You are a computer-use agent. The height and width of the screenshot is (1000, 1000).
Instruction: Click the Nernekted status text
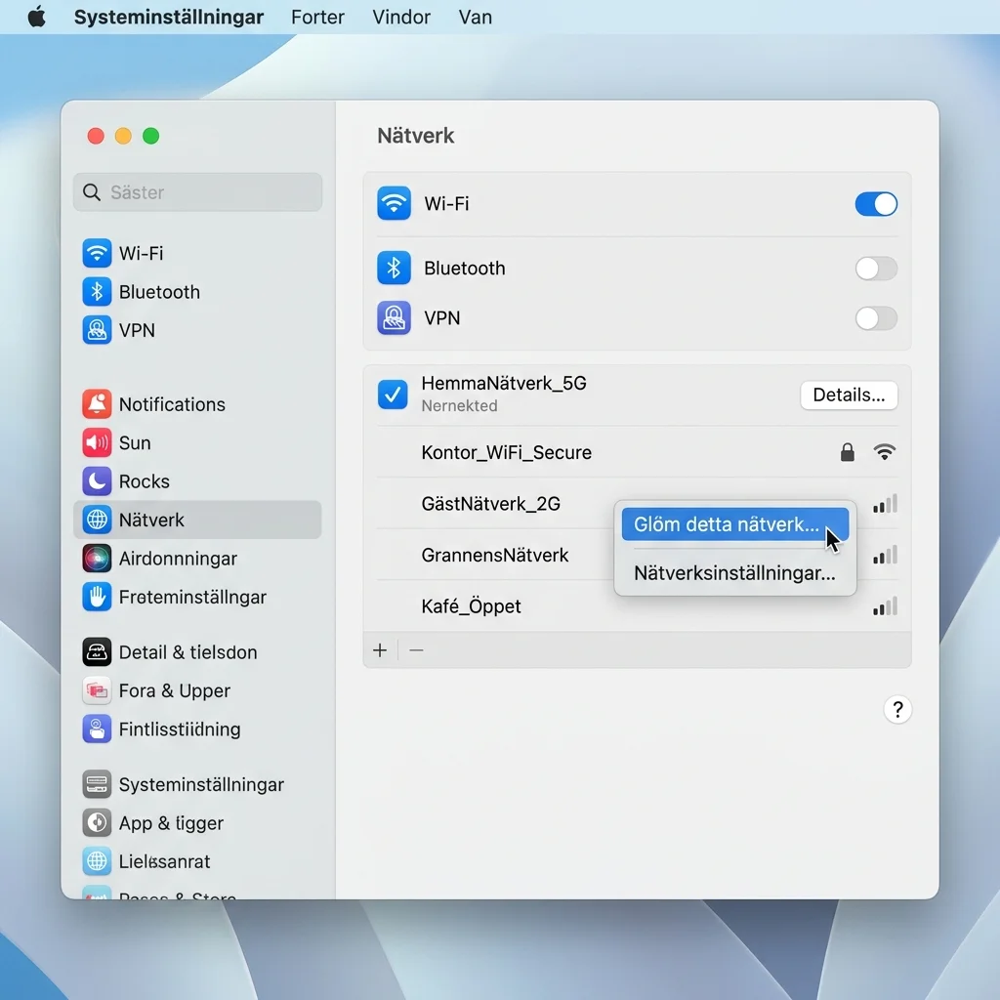(459, 405)
